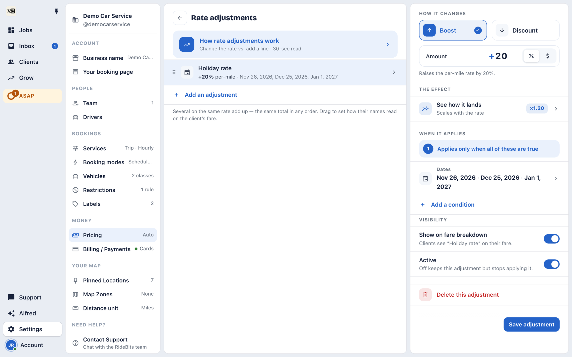Click the drag handle on Holiday rate

coord(174,72)
